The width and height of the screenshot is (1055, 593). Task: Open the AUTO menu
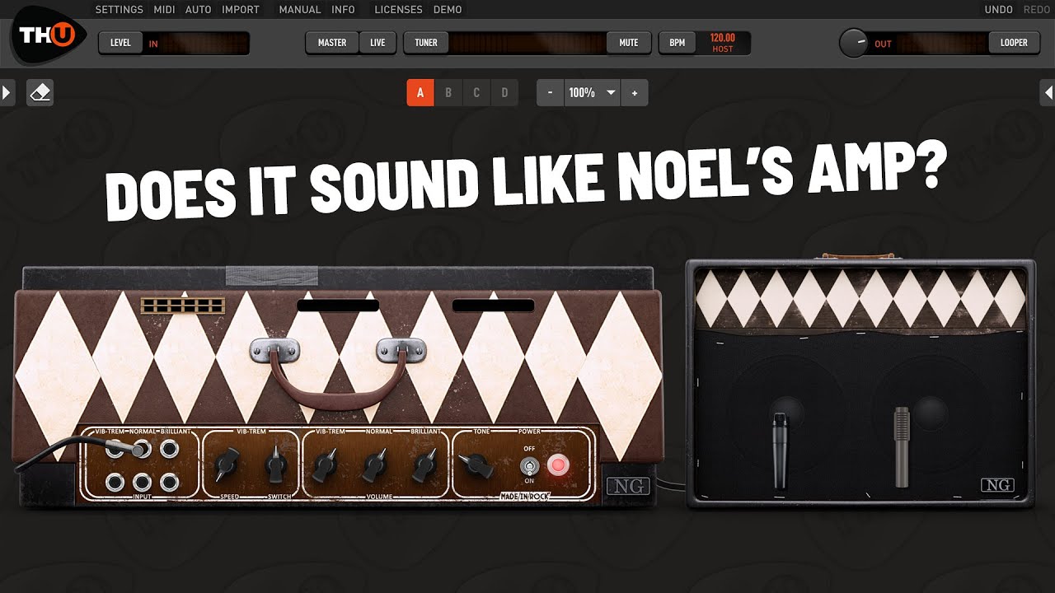pyautogui.click(x=199, y=10)
